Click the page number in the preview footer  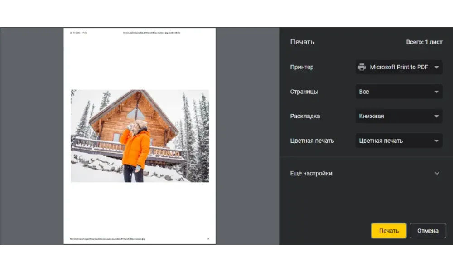coord(208,238)
